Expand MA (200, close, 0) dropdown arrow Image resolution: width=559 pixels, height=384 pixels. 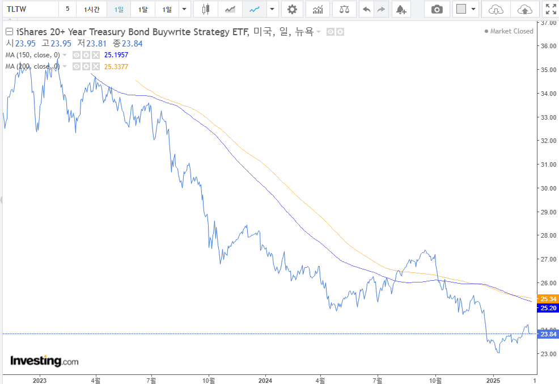tap(65, 66)
